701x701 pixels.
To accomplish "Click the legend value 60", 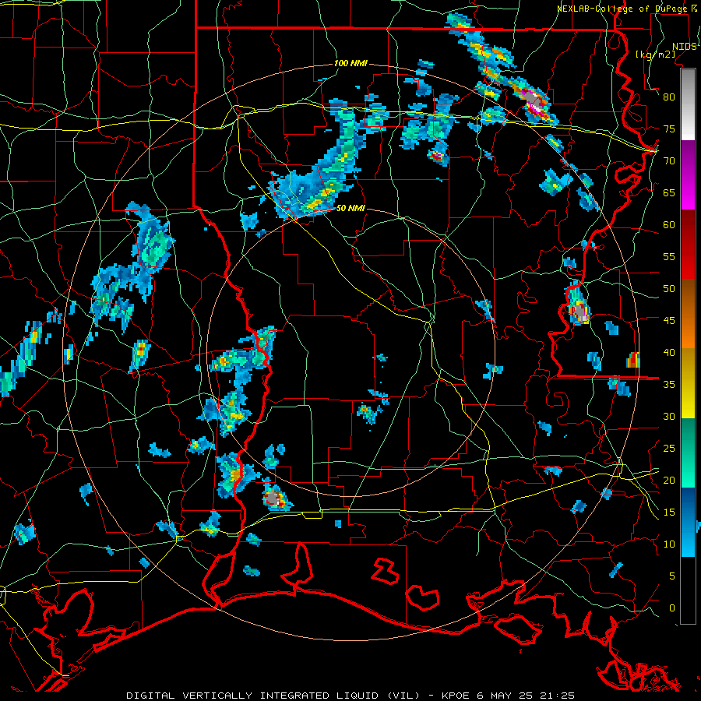I will coord(669,225).
